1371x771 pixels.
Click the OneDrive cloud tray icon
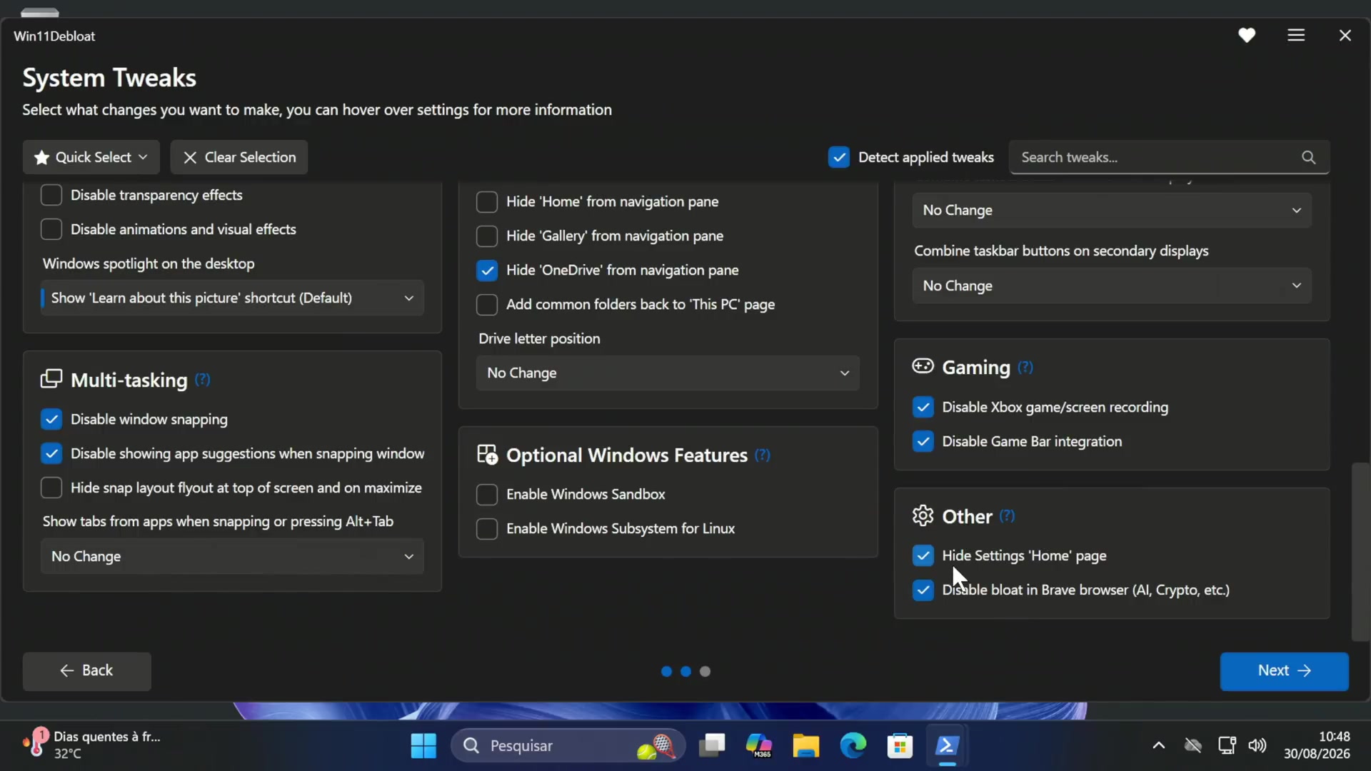[1193, 746]
